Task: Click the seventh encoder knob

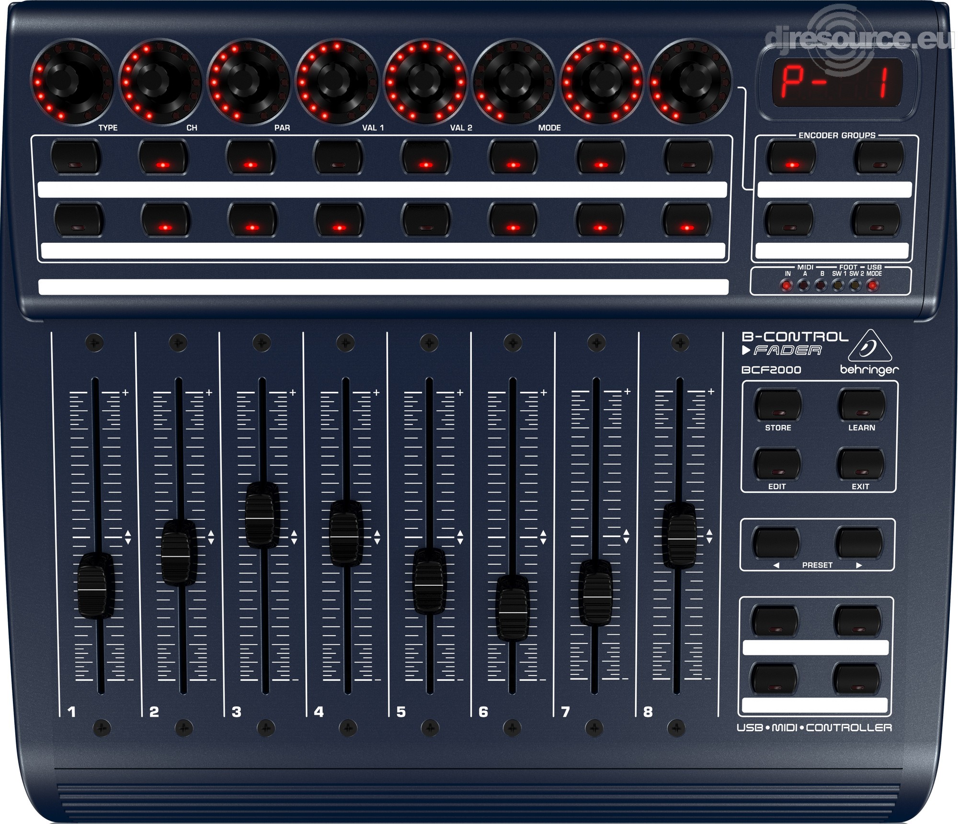Action: [x=602, y=82]
